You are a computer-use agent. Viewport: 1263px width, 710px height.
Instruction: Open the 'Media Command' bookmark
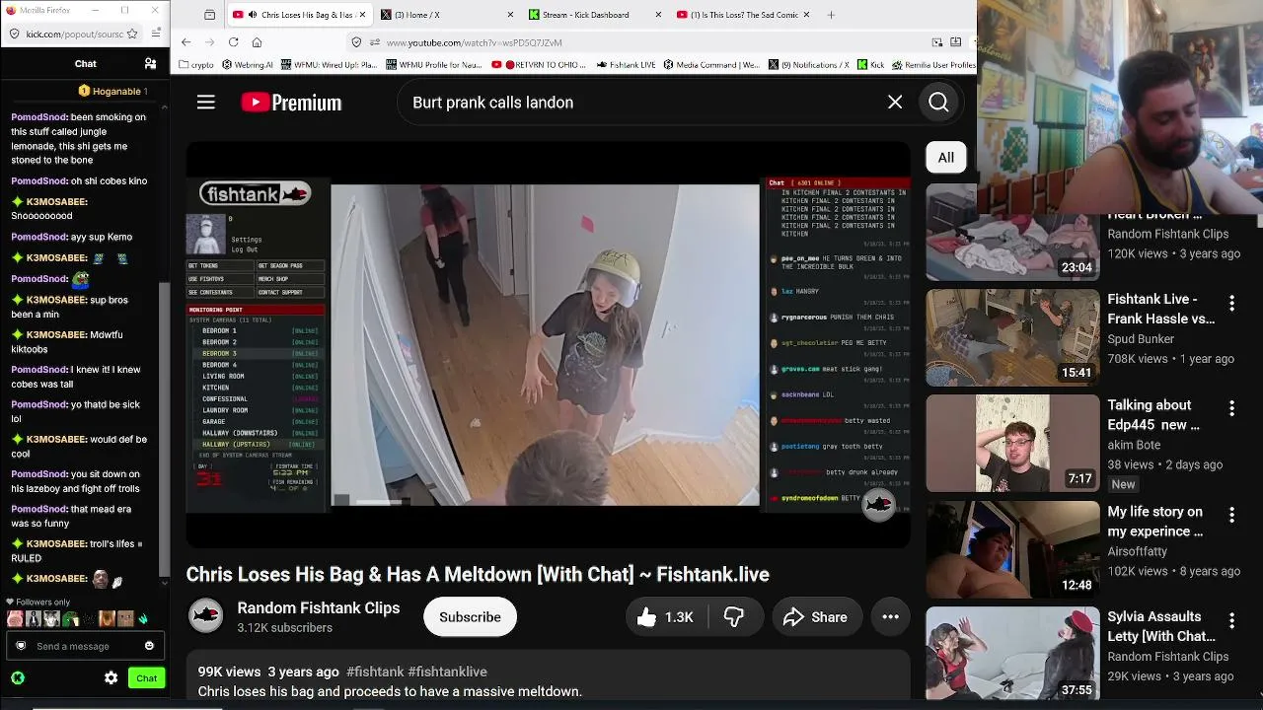711,65
